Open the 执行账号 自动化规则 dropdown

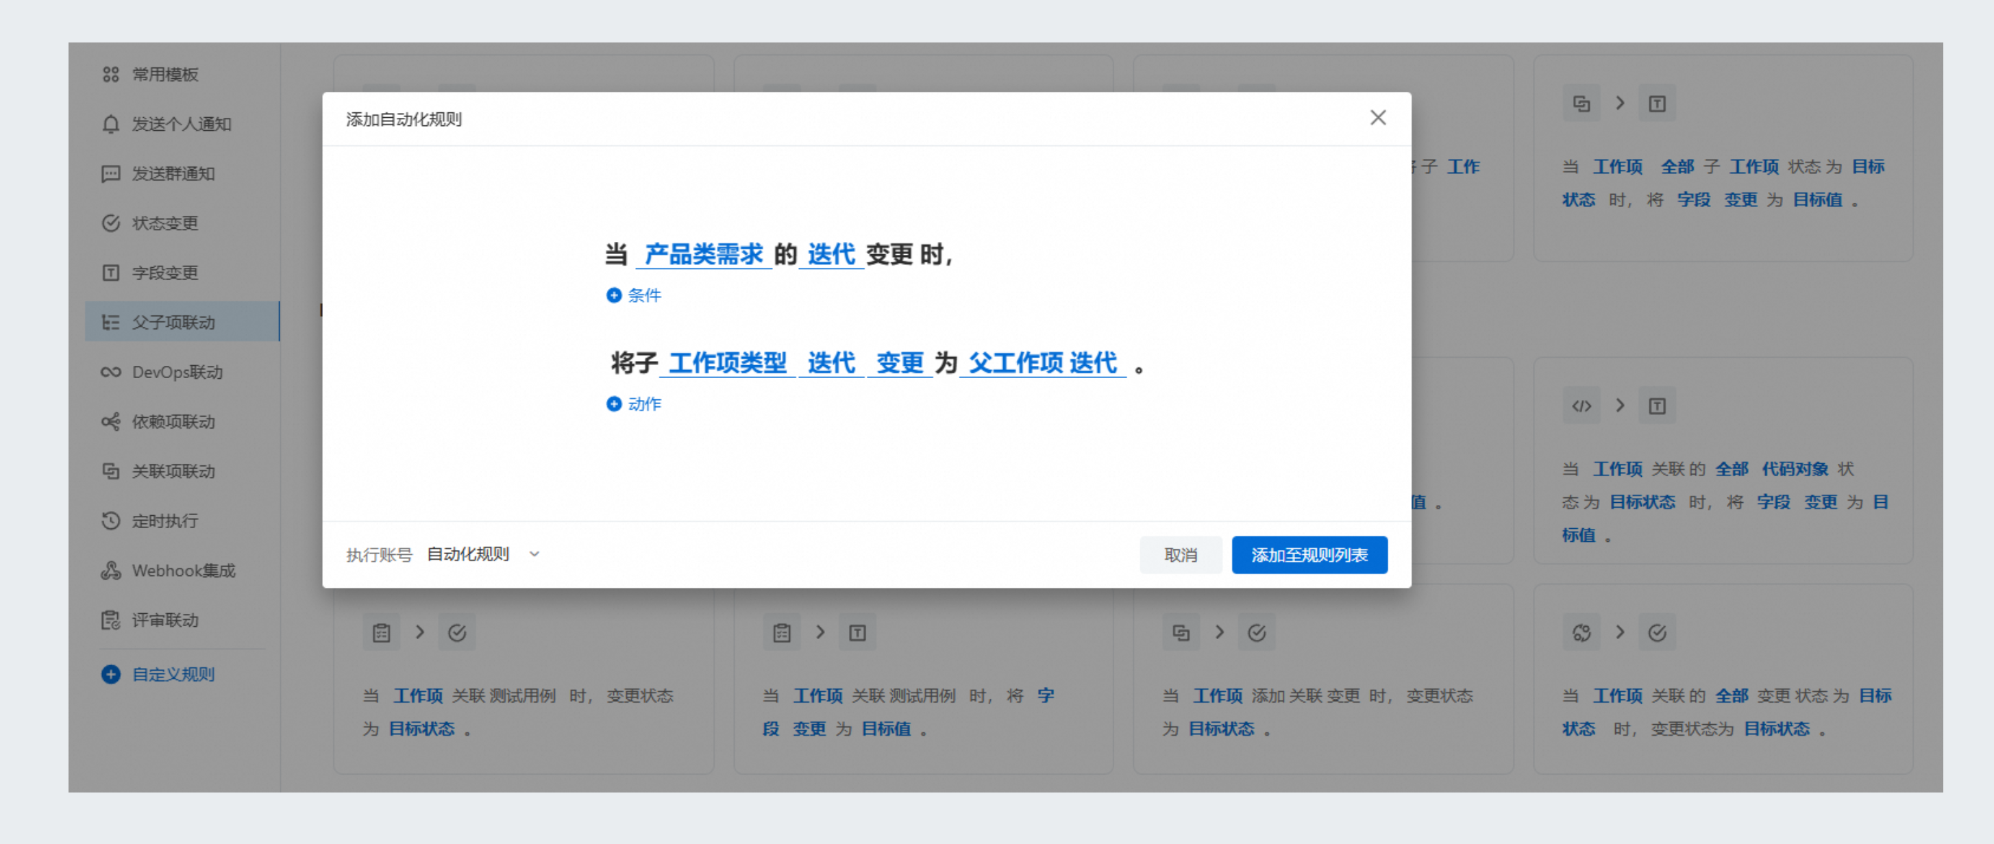tap(484, 555)
